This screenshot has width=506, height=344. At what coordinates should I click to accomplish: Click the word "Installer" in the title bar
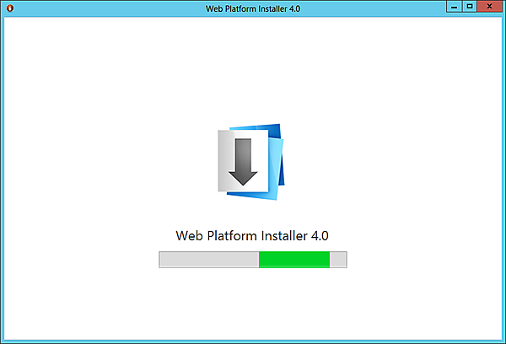tap(273, 8)
